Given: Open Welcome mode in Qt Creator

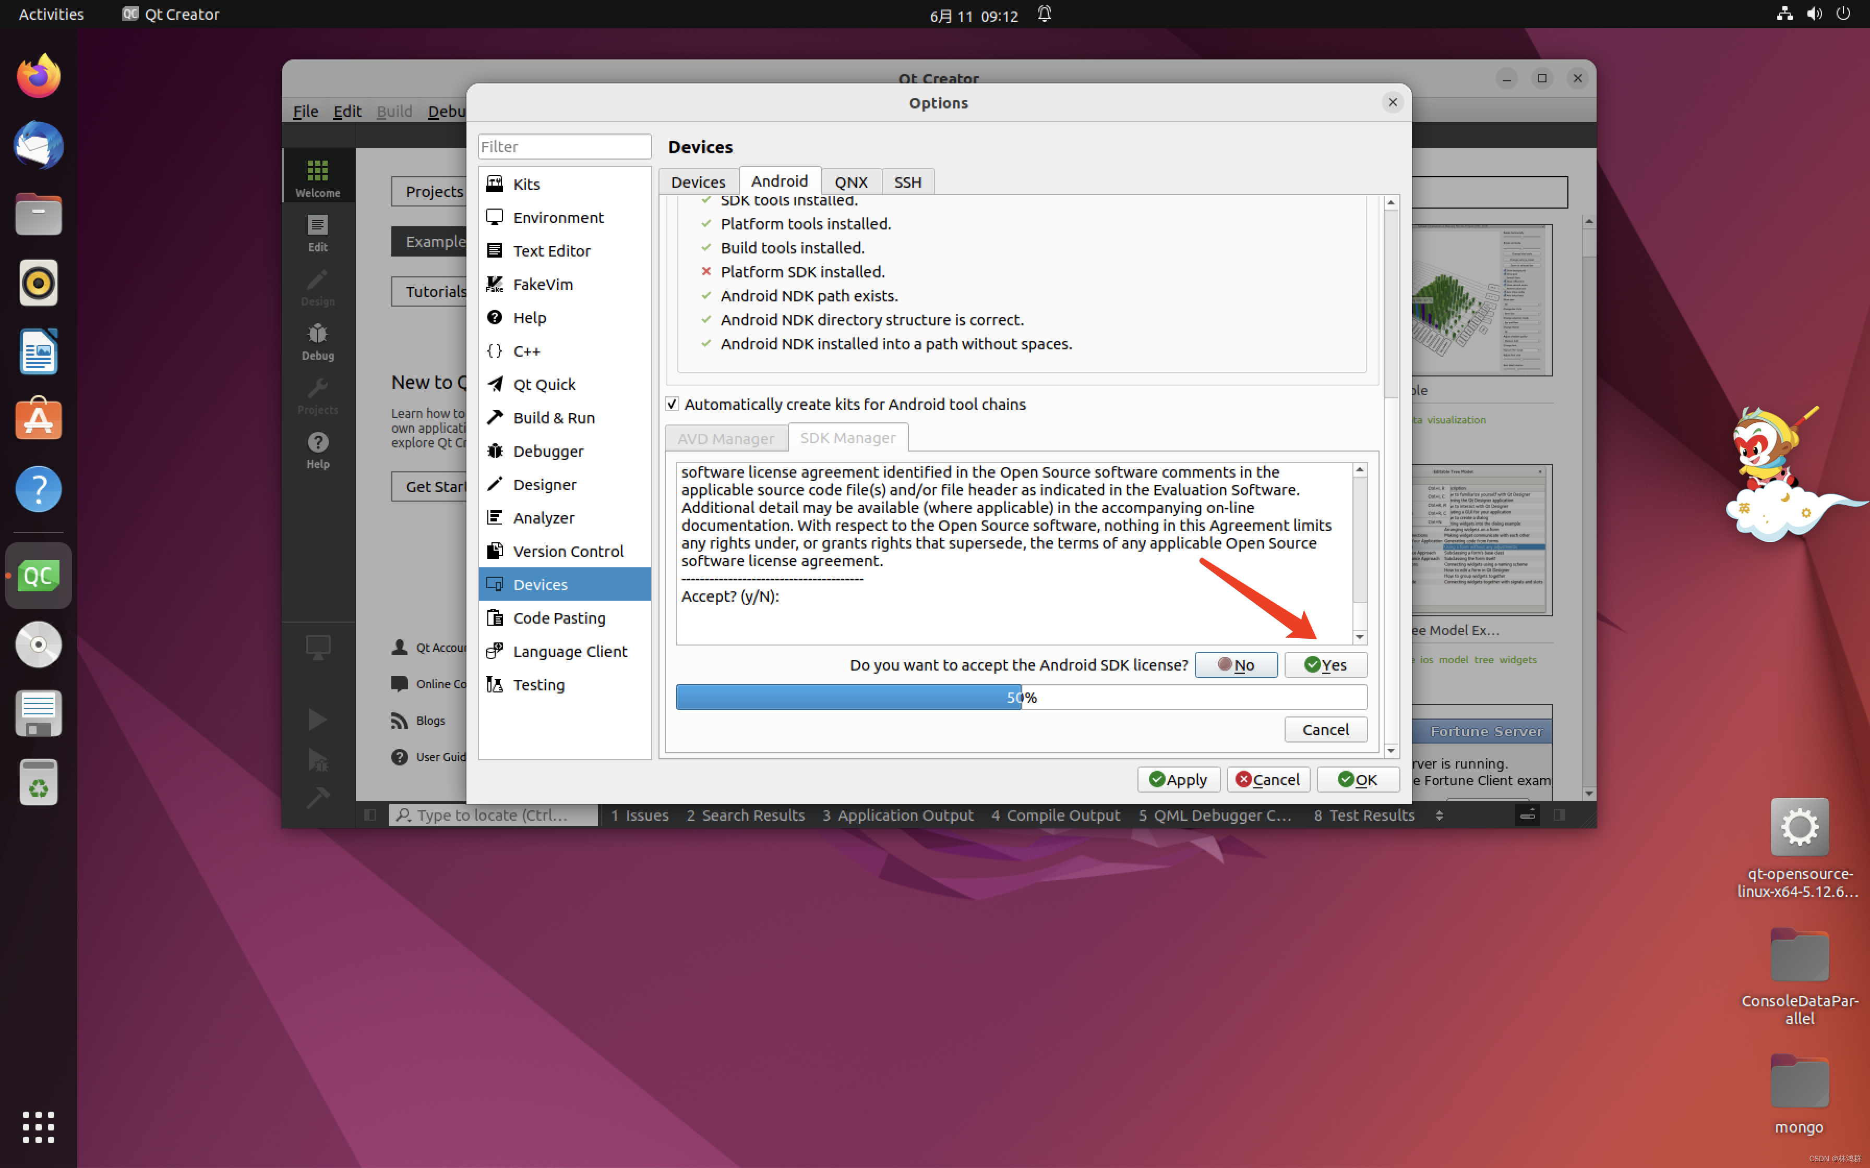Looking at the screenshot, I should pos(318,178).
